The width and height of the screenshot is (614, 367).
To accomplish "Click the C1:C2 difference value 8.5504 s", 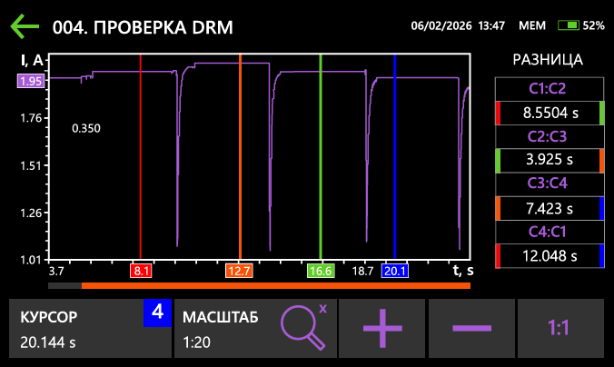I will point(550,114).
